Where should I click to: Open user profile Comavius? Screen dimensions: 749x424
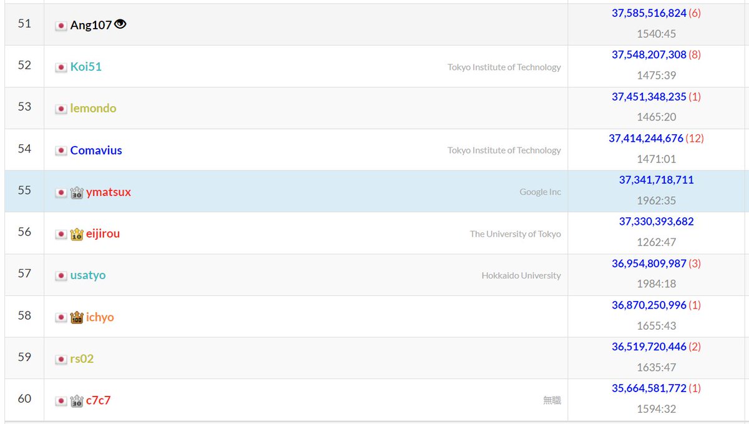(96, 150)
